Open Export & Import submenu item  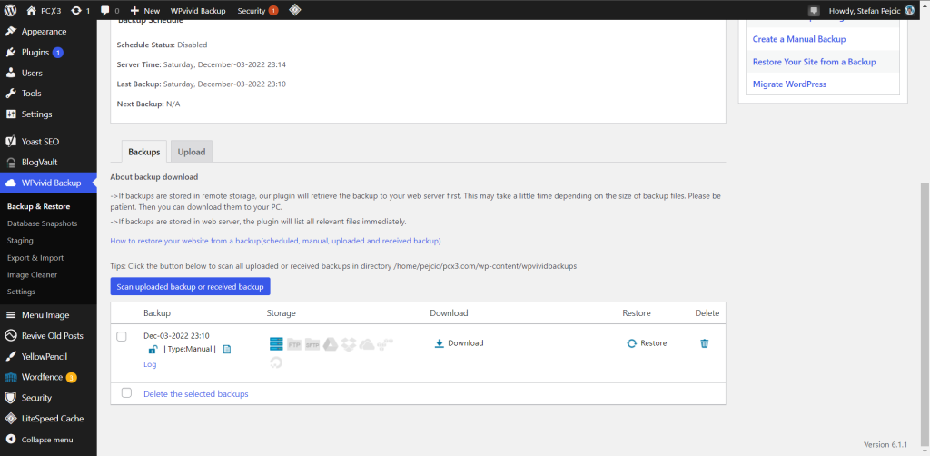[35, 258]
